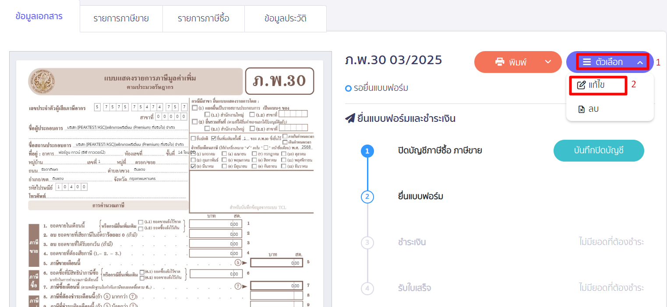The width and height of the screenshot is (667, 307).
Task: Click ไม่มียอดที่ต้องชำระ in the รับใบเสร็จ row
Action: (x=611, y=288)
